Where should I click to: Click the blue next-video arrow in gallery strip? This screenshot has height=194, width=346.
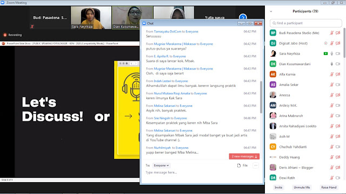coord(243,17)
